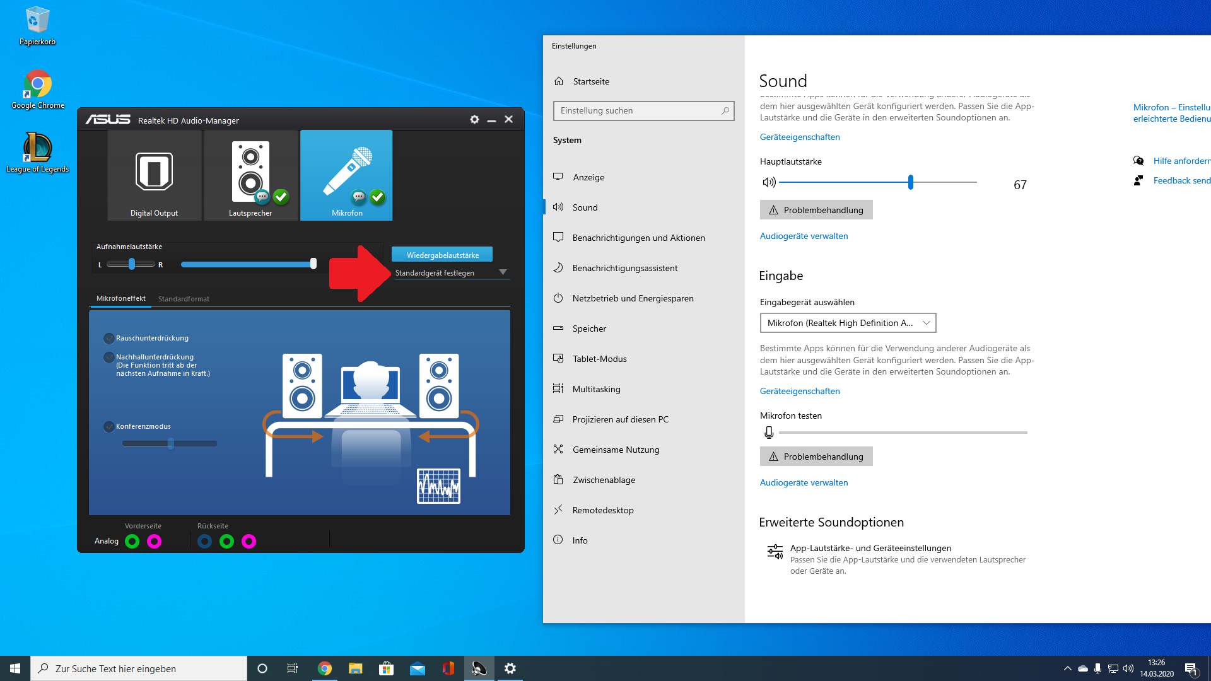This screenshot has width=1211, height=681.
Task: Select the Mikrofon device in Realtek Audio-Manager
Action: tap(346, 175)
